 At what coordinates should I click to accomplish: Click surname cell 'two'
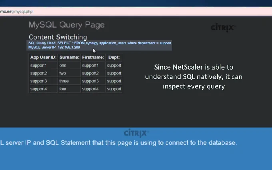point(69,73)
